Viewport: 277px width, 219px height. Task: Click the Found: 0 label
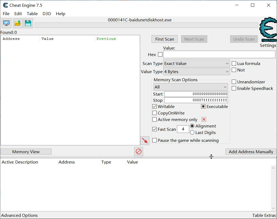point(9,32)
